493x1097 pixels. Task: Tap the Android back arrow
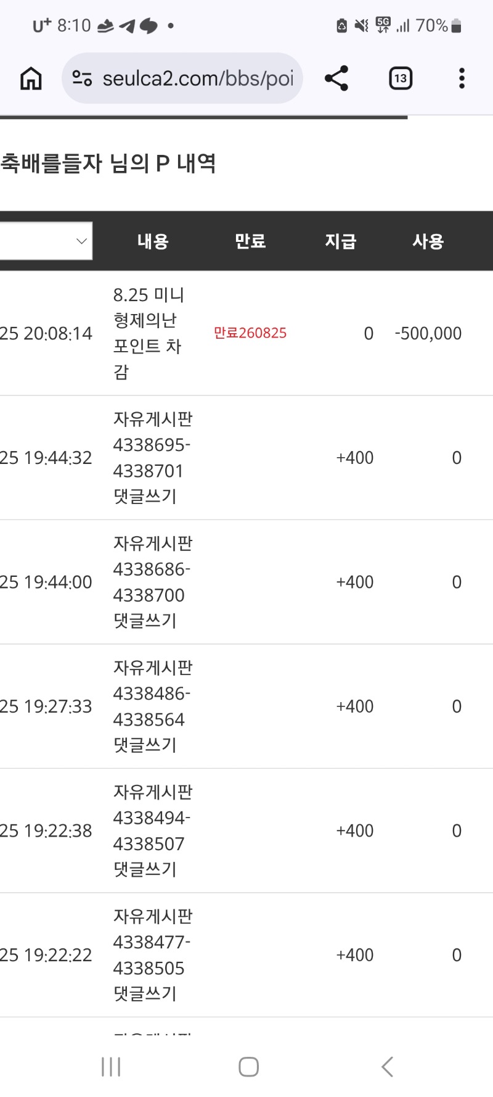click(387, 1067)
